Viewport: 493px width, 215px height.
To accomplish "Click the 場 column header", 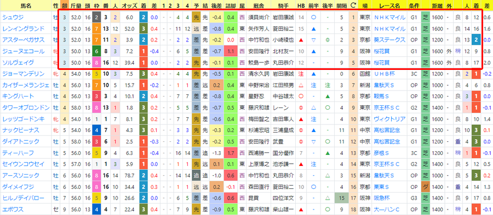I will [365, 5].
